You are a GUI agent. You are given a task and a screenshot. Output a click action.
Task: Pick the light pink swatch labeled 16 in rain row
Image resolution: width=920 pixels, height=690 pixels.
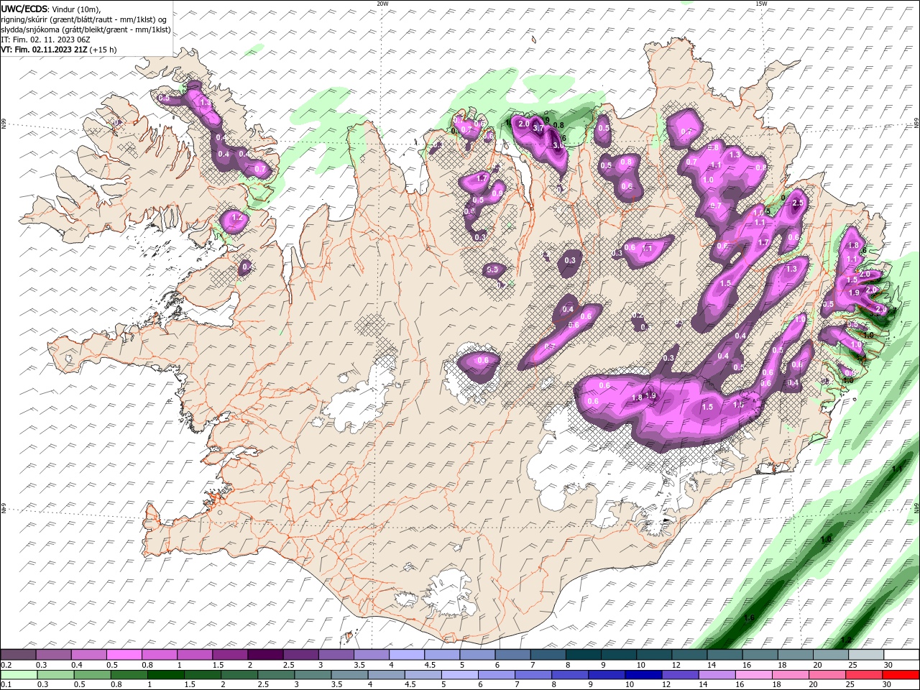point(753,675)
